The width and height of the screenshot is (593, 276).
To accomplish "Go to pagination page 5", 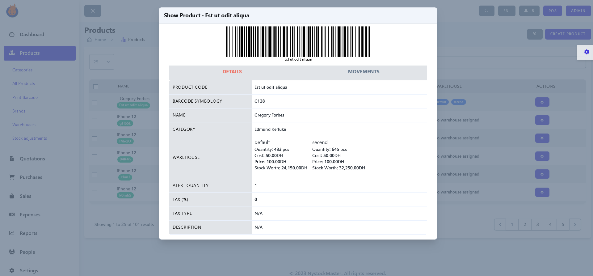I will coord(563,225).
